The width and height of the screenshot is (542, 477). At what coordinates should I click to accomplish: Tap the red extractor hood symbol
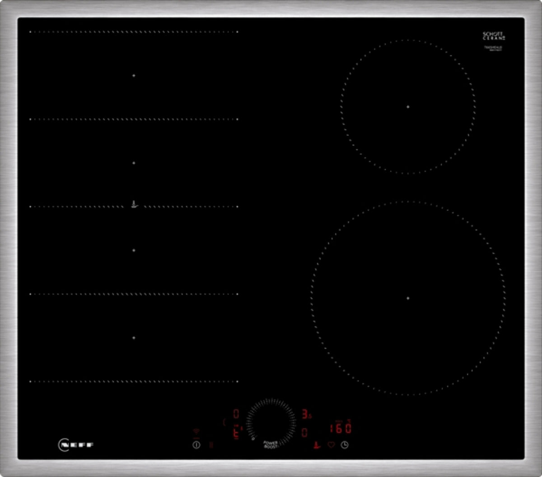[317, 445]
